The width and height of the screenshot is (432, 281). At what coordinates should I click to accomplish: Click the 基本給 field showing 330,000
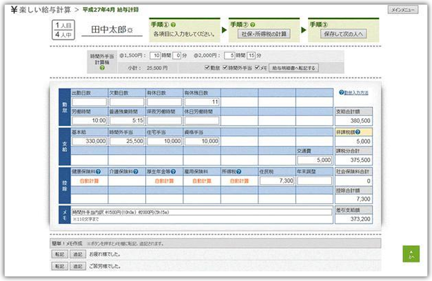[90, 141]
